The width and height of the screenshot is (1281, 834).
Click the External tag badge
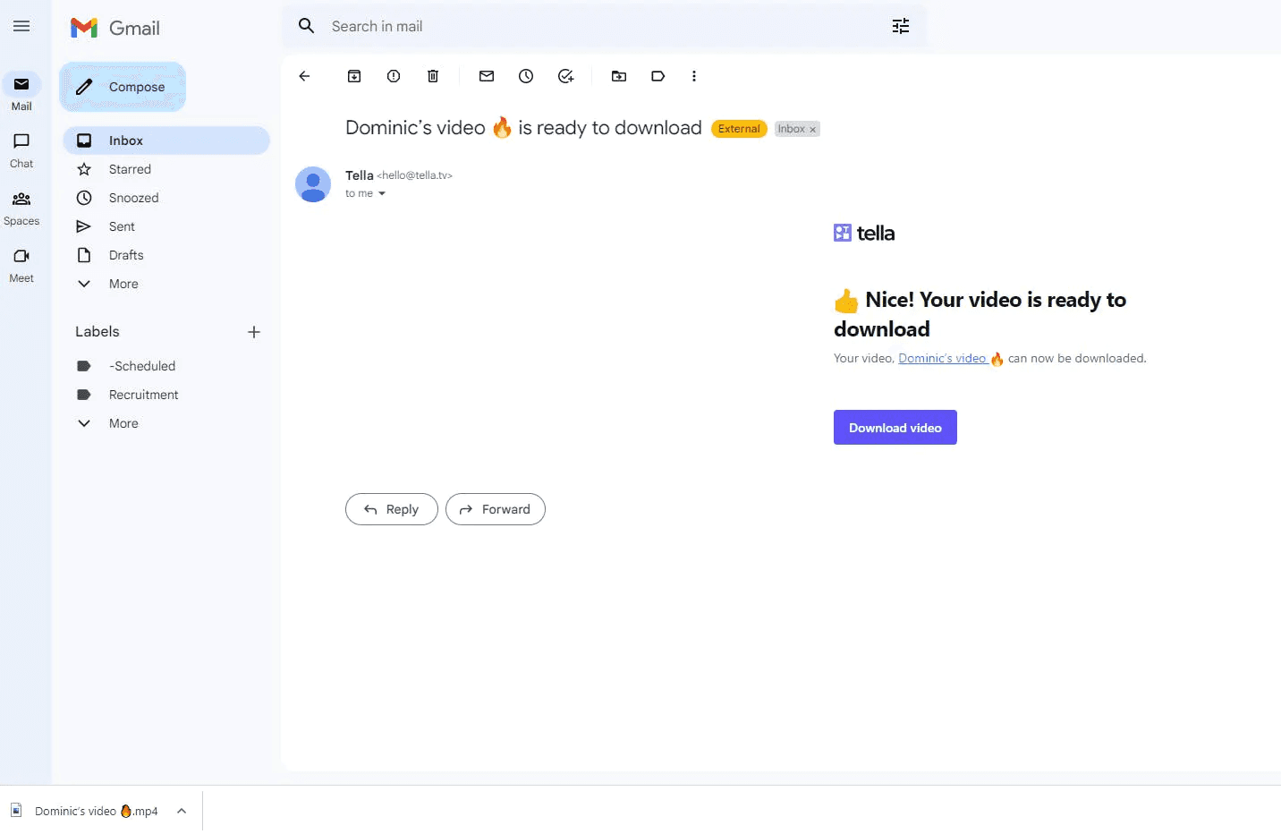click(x=739, y=129)
